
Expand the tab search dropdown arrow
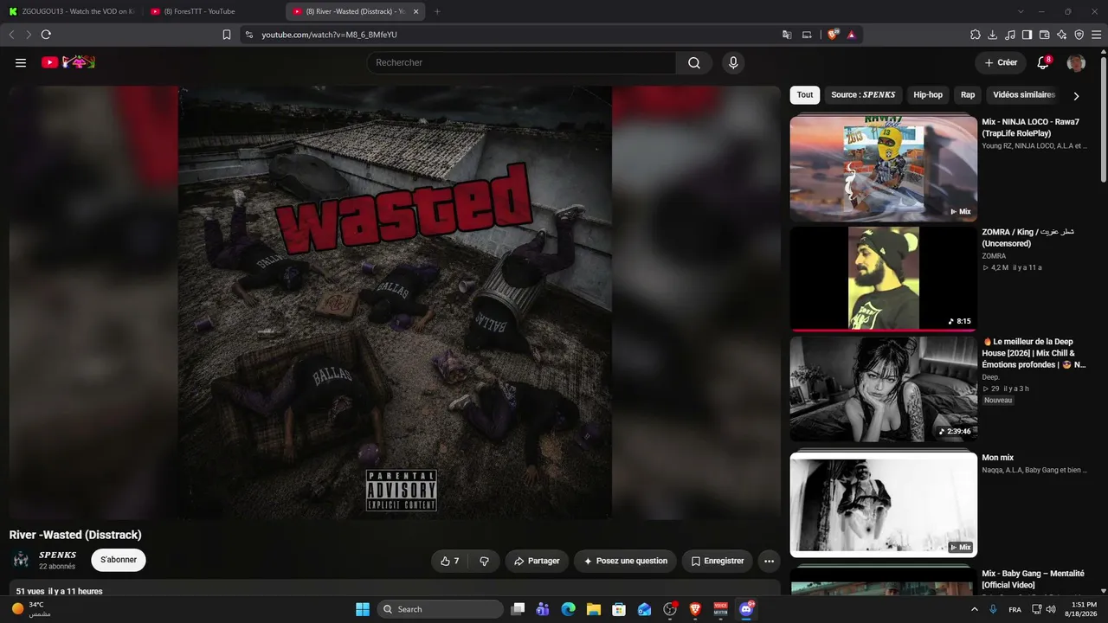(x=1021, y=11)
